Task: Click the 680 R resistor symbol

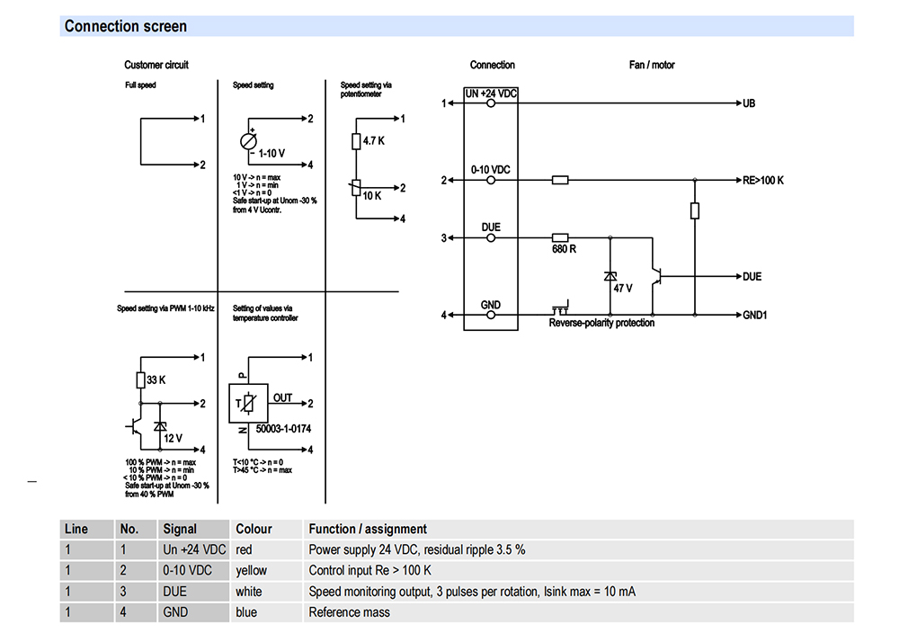Action: [560, 238]
